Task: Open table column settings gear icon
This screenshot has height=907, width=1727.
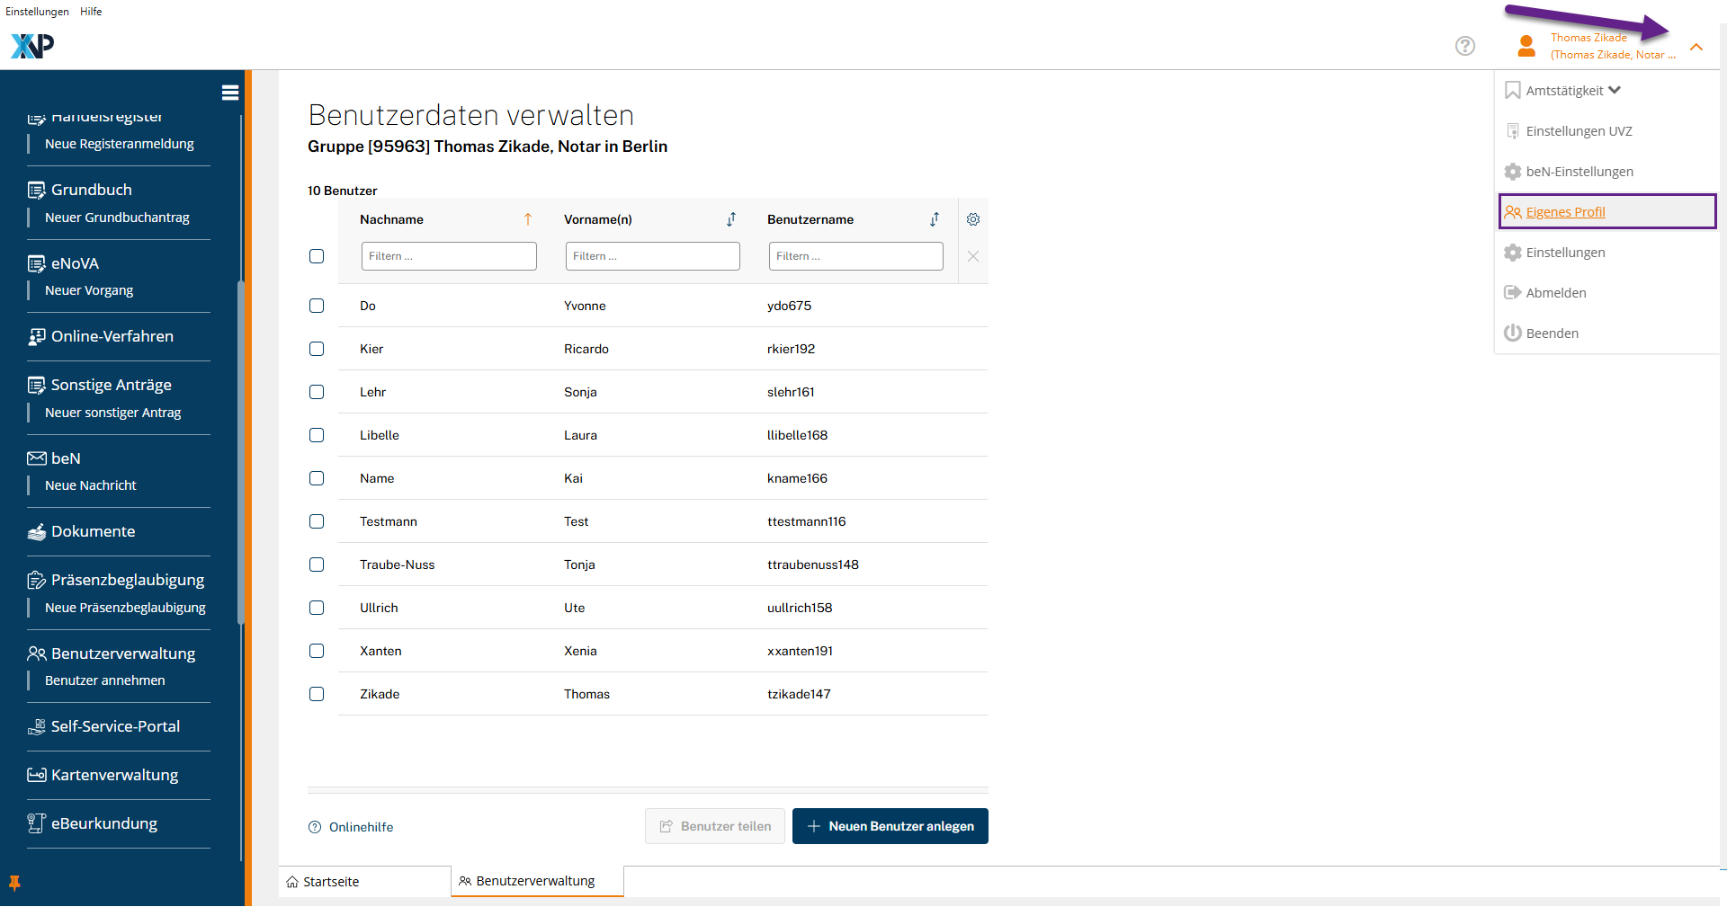Action: (972, 219)
